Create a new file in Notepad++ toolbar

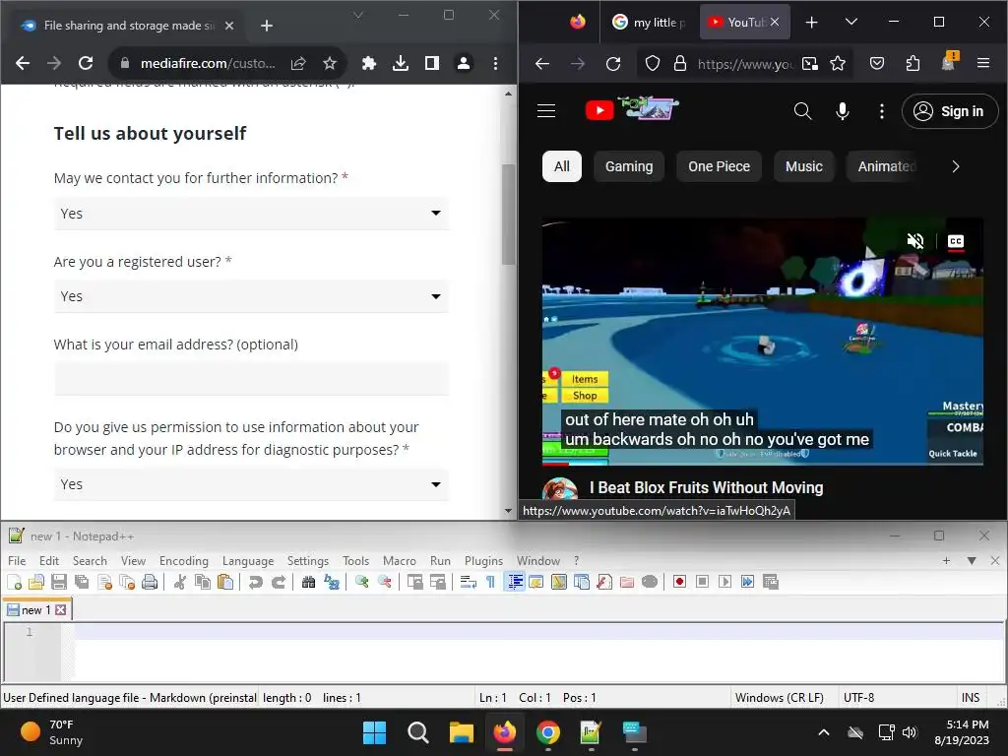click(x=14, y=583)
